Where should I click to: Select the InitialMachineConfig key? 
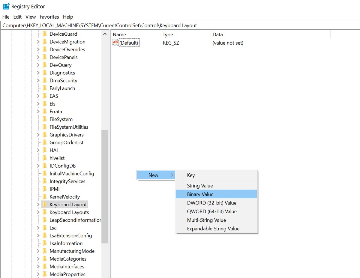pyautogui.click(x=72, y=173)
